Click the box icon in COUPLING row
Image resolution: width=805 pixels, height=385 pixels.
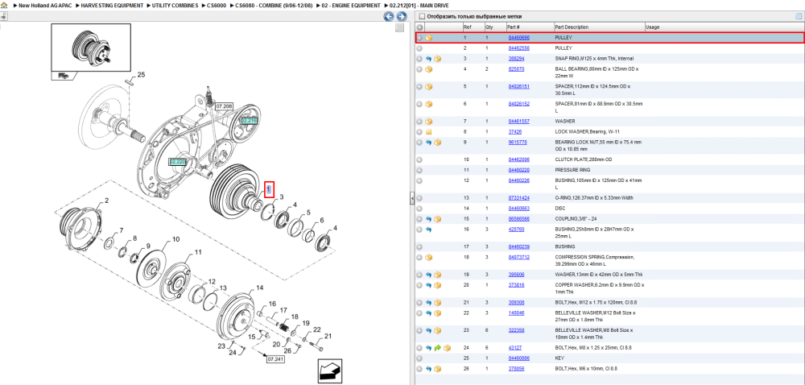(x=438, y=219)
